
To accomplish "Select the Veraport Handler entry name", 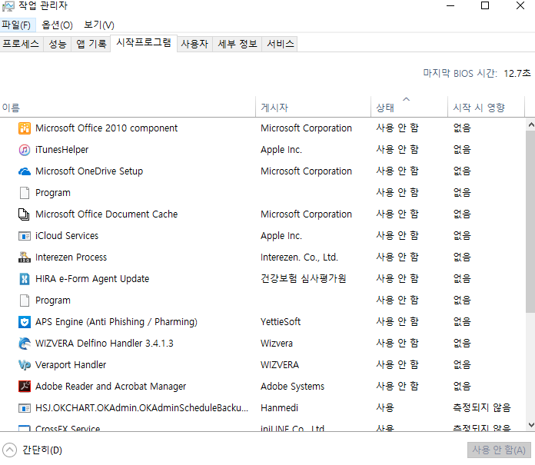I will 71,365.
